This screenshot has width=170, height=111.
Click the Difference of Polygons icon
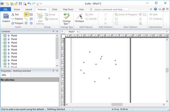pyautogui.click(x=116, y=23)
